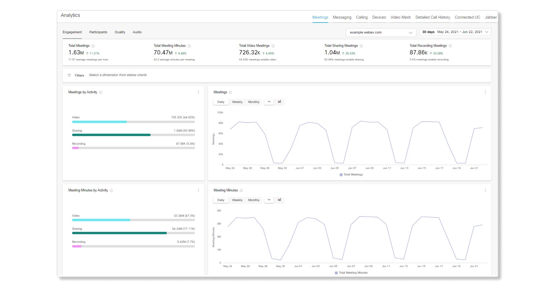Open info icon beside Total Meetings
Screen dimensions: 555x287
click(93, 46)
